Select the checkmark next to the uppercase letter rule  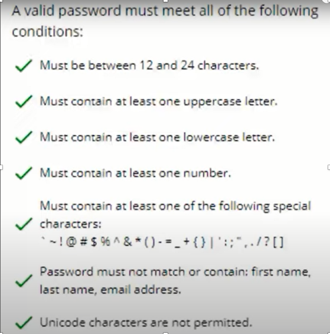pyautogui.click(x=24, y=101)
